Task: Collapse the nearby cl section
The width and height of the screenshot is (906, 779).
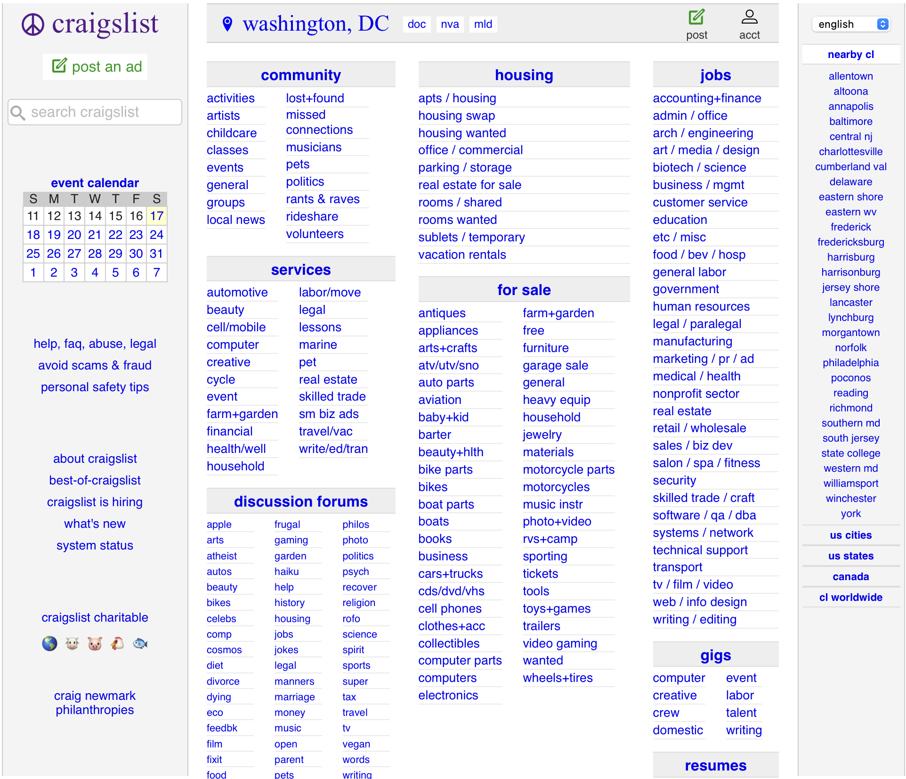Action: coord(850,55)
